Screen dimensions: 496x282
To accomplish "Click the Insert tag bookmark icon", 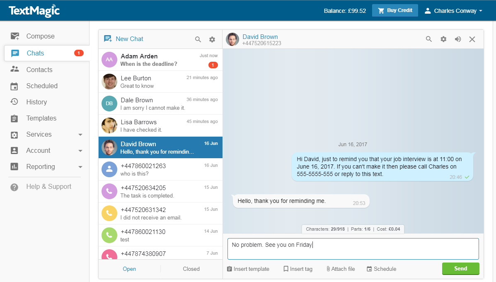I will pos(286,269).
